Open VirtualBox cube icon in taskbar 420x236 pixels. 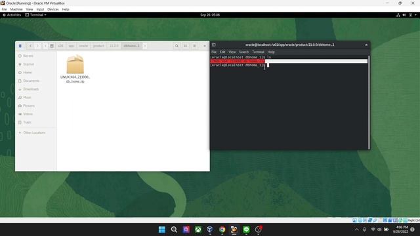(x=210, y=229)
